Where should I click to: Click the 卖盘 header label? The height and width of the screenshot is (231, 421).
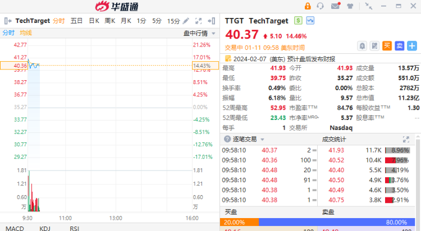click(328, 212)
